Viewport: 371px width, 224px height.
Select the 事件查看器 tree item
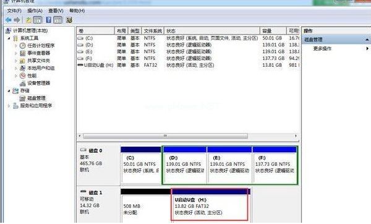tap(38, 53)
